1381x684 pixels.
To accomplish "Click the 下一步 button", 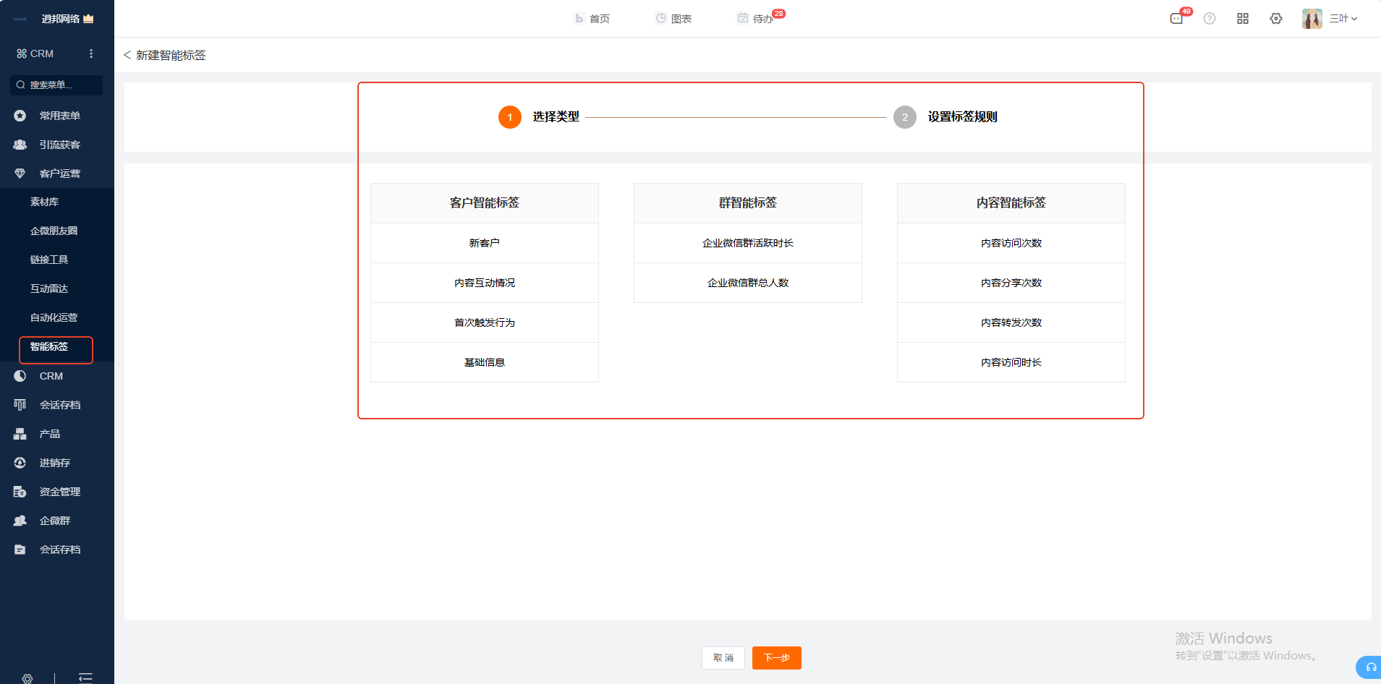I will click(x=776, y=658).
